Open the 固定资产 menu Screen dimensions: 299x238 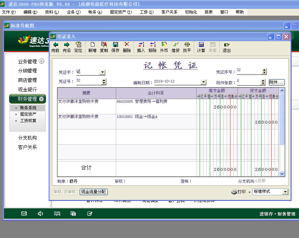pyautogui.click(x=121, y=12)
